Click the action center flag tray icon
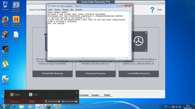This screenshot has height=109, width=195. tap(173, 107)
